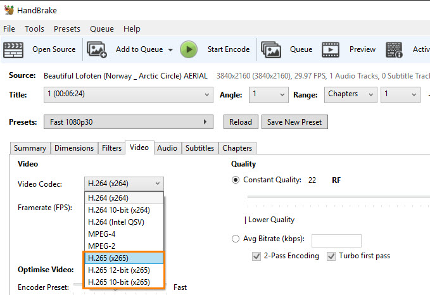The width and height of the screenshot is (430, 295).
Task: Select the Avg Bitrate (kbps) radio button
Action: coord(236,239)
